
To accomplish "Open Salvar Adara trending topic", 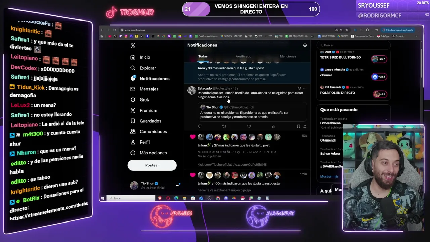I will (330, 154).
